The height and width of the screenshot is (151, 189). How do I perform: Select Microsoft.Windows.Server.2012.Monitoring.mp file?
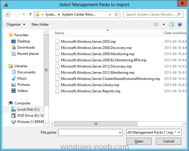[x=97, y=73]
